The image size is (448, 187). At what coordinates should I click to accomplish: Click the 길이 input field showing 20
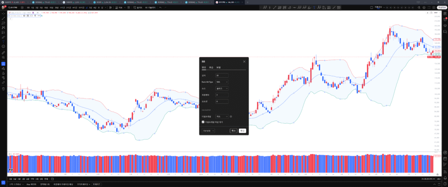tap(222, 75)
